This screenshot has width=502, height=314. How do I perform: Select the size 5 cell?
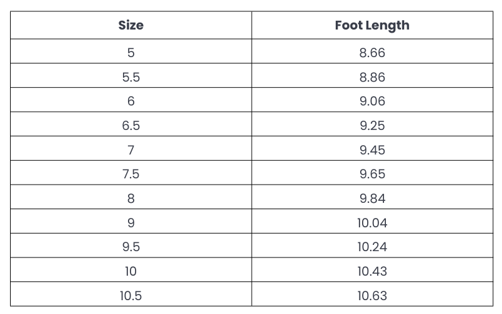pos(131,53)
